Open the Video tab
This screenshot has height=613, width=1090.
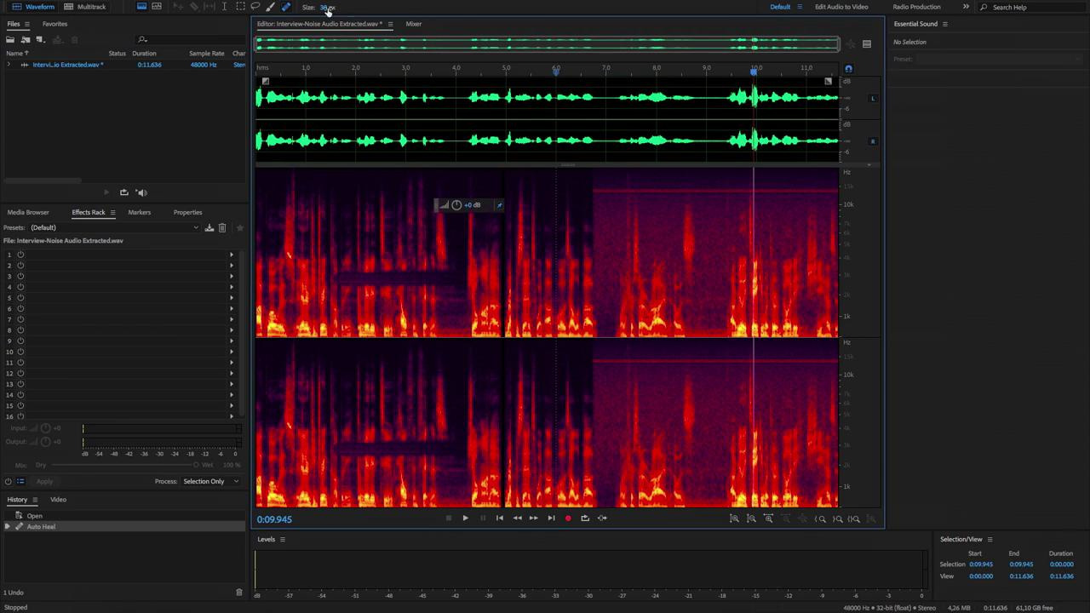click(58, 500)
